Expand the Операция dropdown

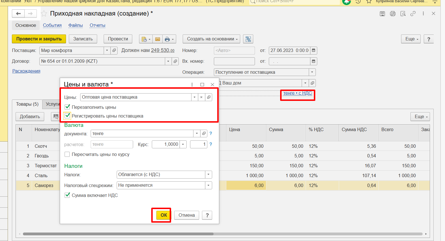point(312,72)
